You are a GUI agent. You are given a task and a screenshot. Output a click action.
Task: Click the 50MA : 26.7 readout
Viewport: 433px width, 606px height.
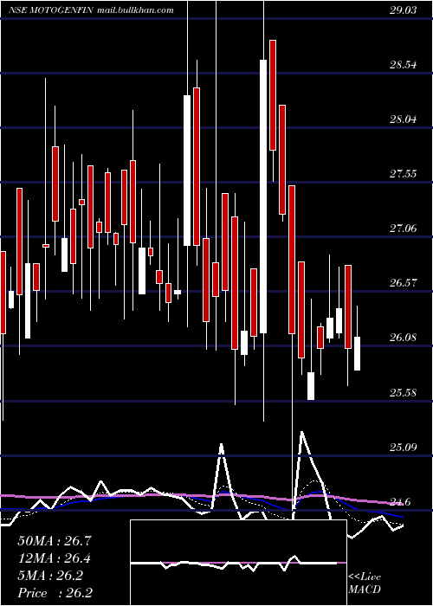coord(55,541)
